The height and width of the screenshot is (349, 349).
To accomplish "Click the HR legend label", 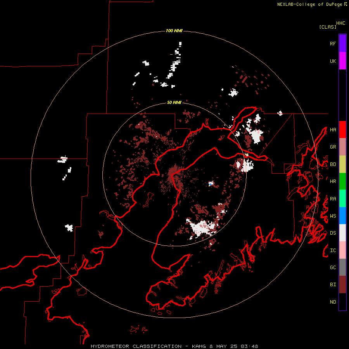I will 333,181.
